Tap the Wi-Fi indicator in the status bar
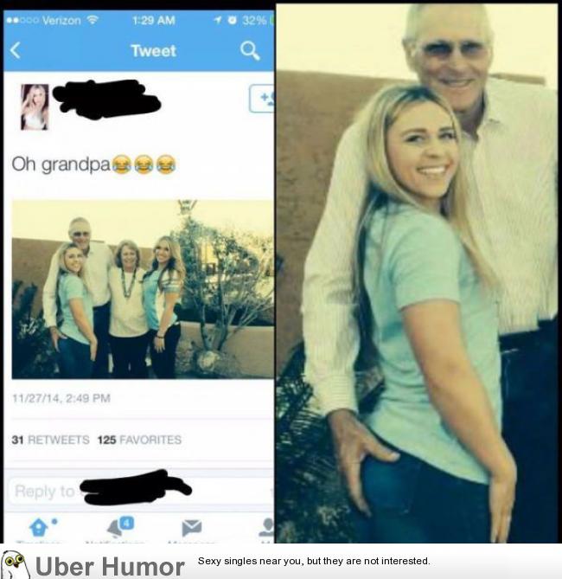 (x=92, y=20)
